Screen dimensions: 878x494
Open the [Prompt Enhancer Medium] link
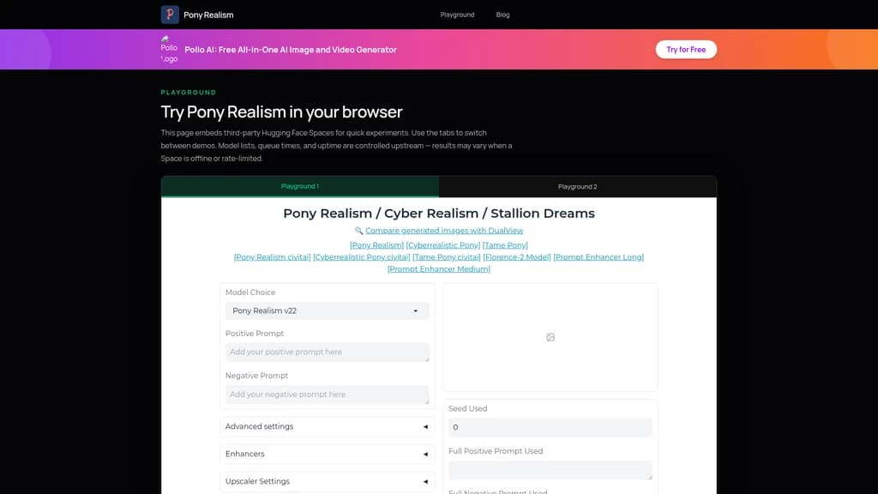coord(439,268)
